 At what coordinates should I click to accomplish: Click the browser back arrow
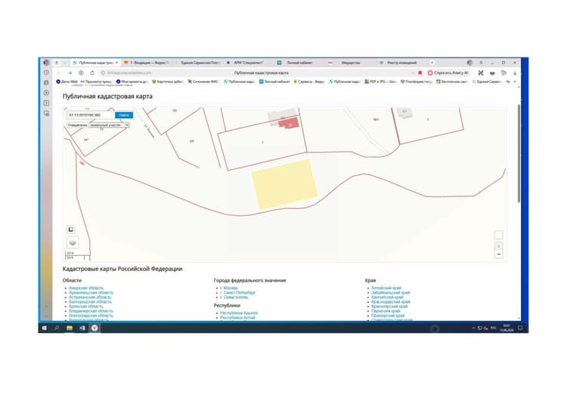coord(58,73)
